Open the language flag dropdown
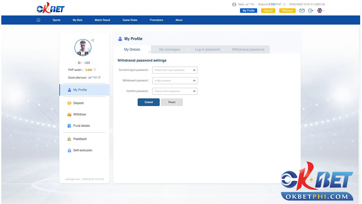 point(321,11)
